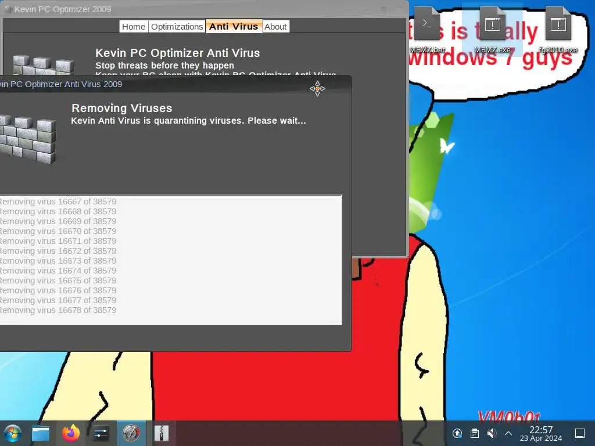Open the file manager from the taskbar
The image size is (595, 446).
41,433
